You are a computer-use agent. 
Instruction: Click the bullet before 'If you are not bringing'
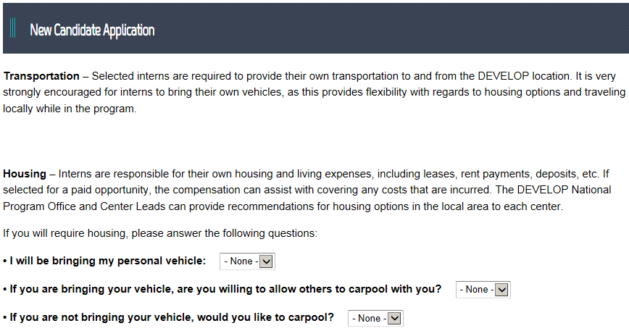[x=5, y=318]
